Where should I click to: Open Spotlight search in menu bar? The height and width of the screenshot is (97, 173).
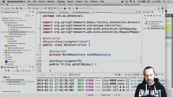164,1
